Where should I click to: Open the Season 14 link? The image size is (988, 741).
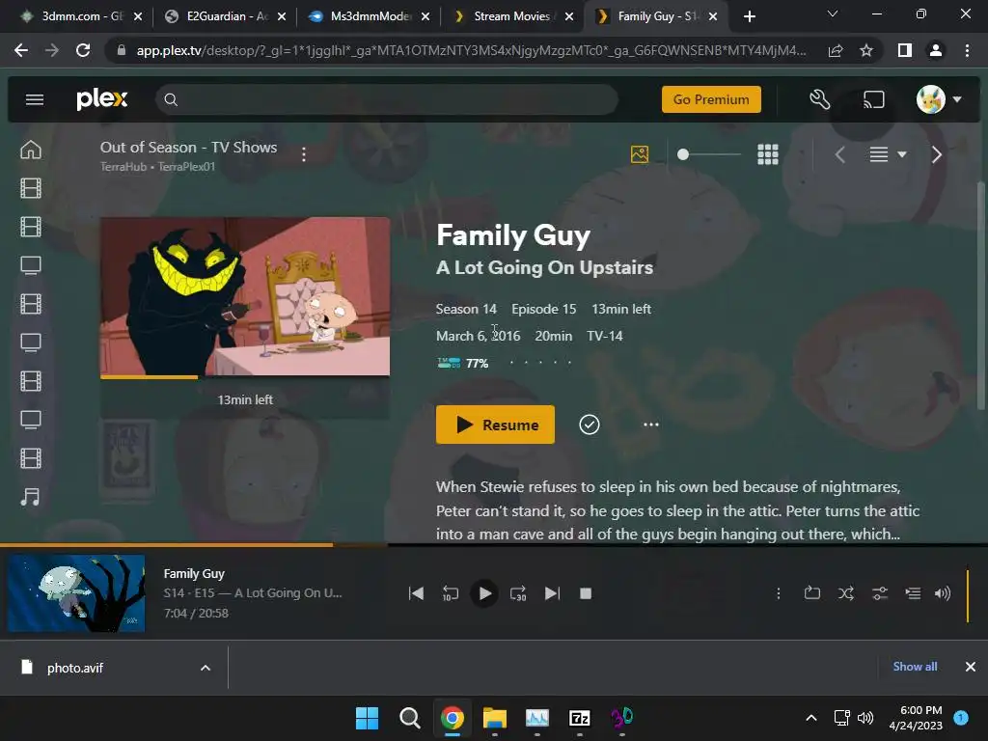pos(466,309)
